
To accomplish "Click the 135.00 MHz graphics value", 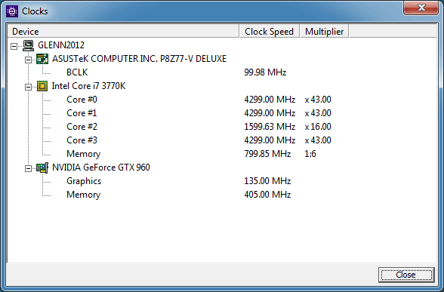I will point(267,181).
